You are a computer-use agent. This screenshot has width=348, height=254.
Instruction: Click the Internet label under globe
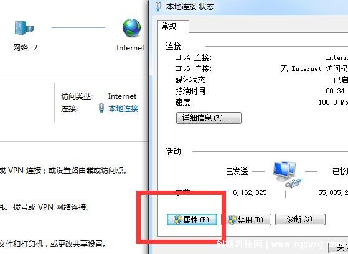pyautogui.click(x=130, y=48)
